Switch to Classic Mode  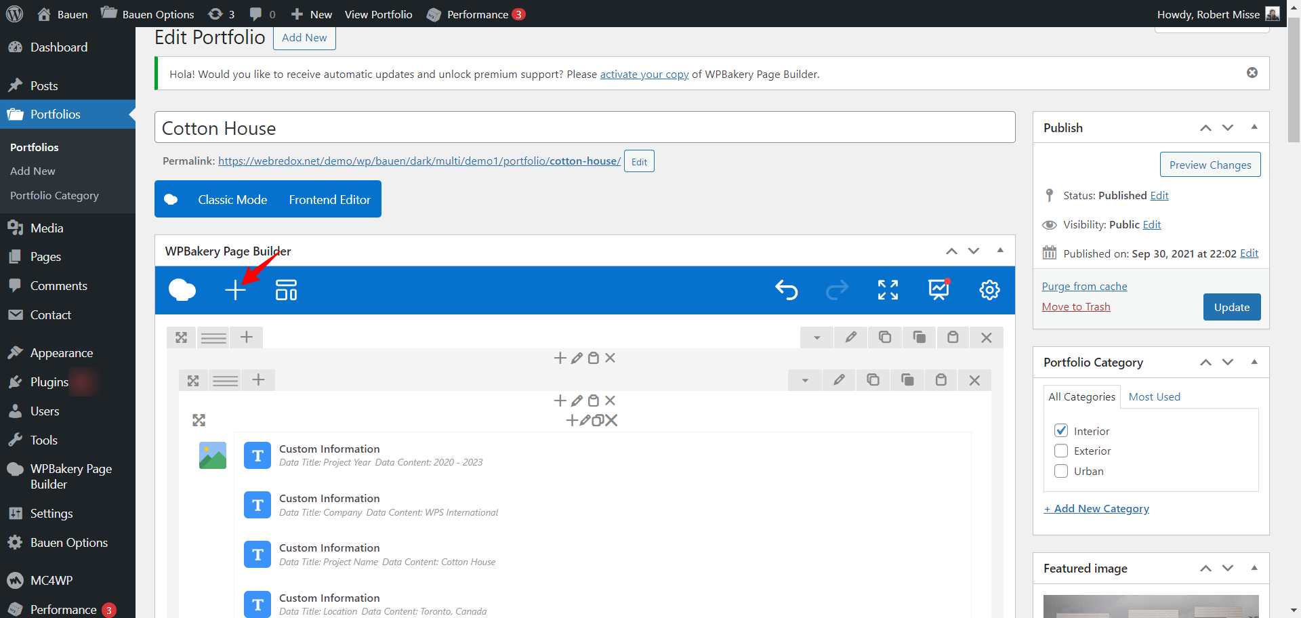pyautogui.click(x=232, y=199)
